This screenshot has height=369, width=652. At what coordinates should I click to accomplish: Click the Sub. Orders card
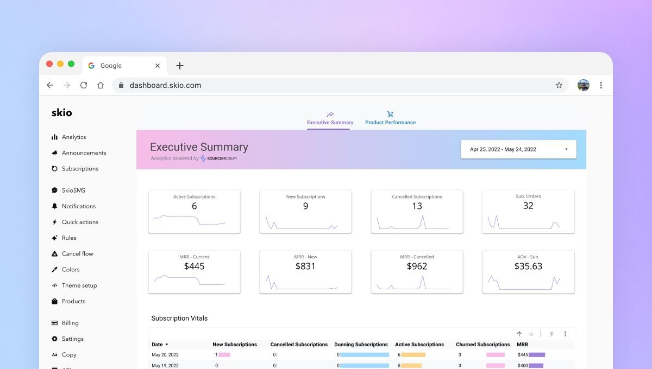(528, 212)
